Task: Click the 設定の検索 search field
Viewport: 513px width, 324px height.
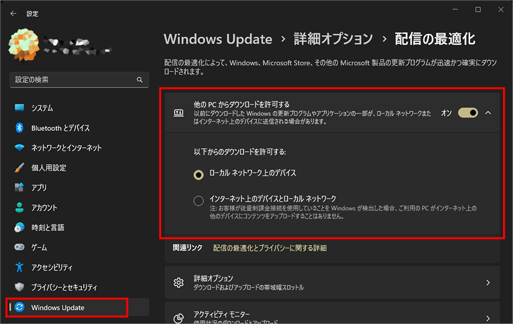Action: [79, 80]
